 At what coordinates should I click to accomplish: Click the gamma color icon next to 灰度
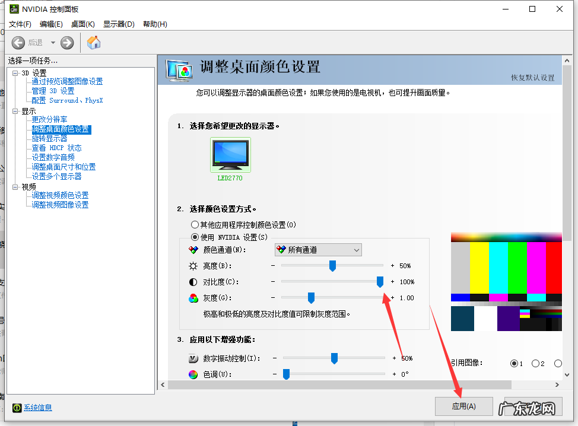click(193, 297)
